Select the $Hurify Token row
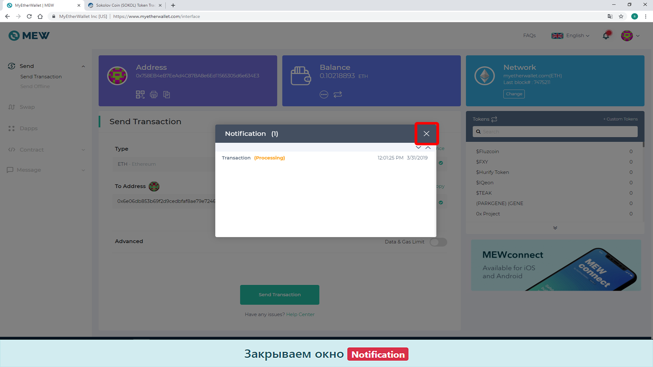 tap(554, 172)
